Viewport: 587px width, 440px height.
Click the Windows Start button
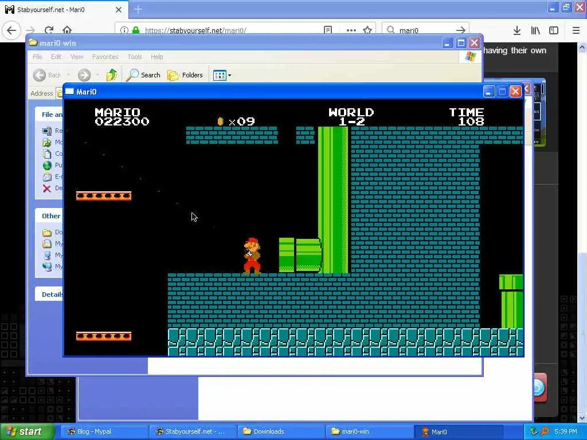pos(26,431)
